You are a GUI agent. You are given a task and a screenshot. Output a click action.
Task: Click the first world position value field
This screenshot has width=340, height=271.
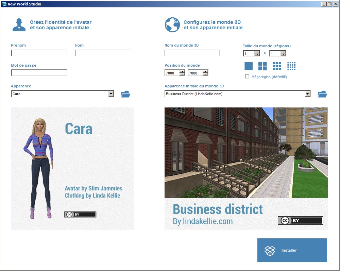[x=172, y=73]
